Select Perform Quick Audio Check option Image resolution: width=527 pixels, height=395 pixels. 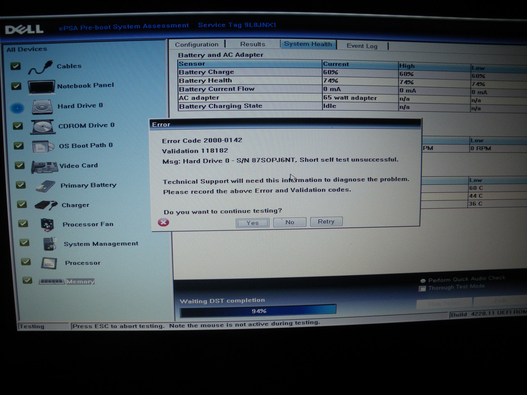tap(423, 280)
